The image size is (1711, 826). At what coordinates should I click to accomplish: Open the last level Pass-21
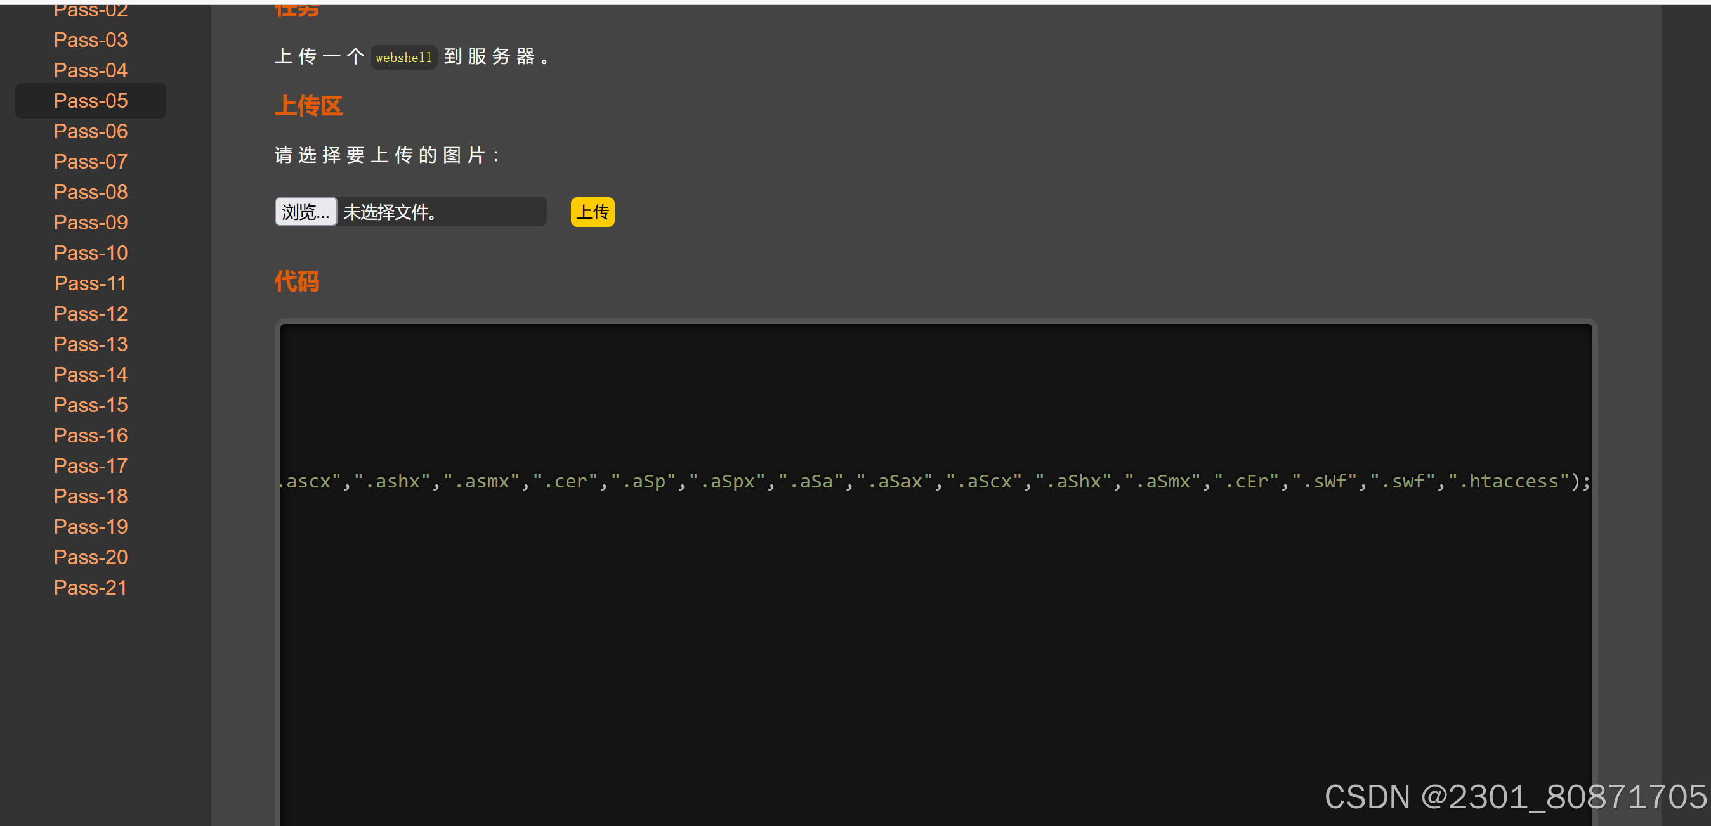(x=90, y=588)
